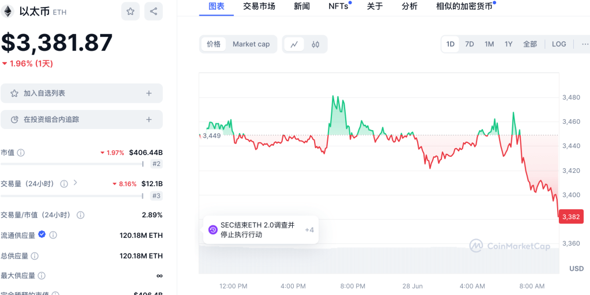Screen dimensions: 590x295
Task: Select the 7D time range
Action: 470,44
